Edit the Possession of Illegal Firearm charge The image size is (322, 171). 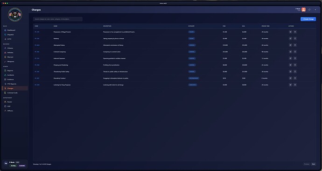click(290, 32)
